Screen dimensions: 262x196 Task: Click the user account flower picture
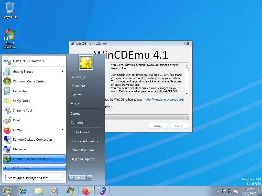(x=86, y=63)
